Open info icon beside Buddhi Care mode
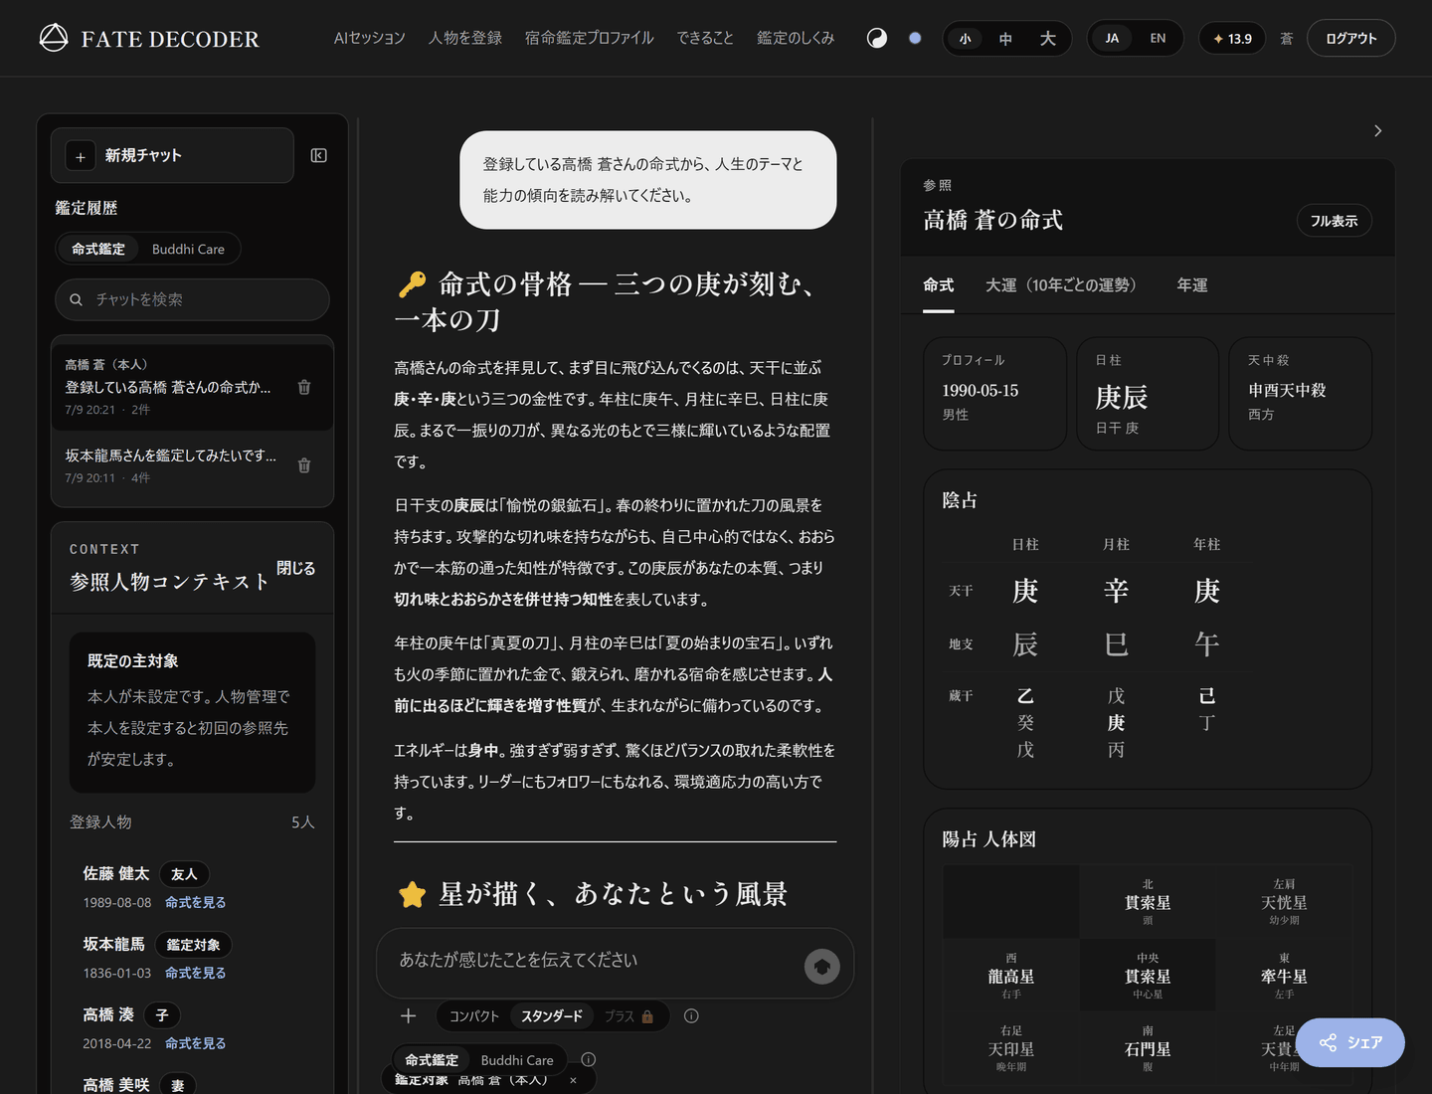This screenshot has height=1094, width=1432. 589,1059
